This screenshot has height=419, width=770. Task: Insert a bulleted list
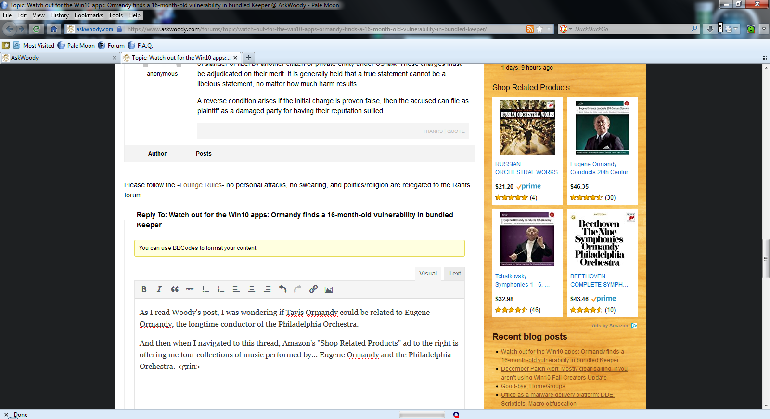point(205,289)
